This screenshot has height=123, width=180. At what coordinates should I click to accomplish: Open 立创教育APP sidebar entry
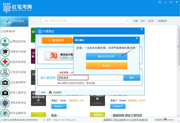[14, 31]
